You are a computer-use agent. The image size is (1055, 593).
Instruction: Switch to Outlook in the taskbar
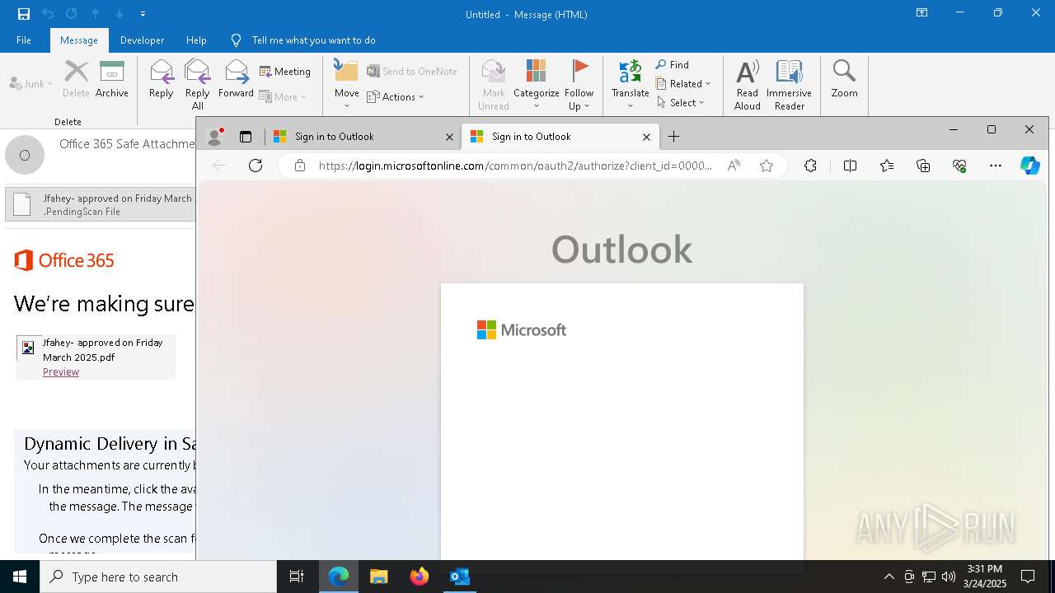pyautogui.click(x=460, y=577)
